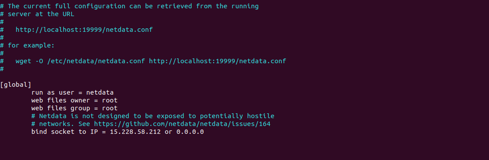489x160 pixels.
Task: Click the 'web files owner = root' line
Action: coord(74,100)
